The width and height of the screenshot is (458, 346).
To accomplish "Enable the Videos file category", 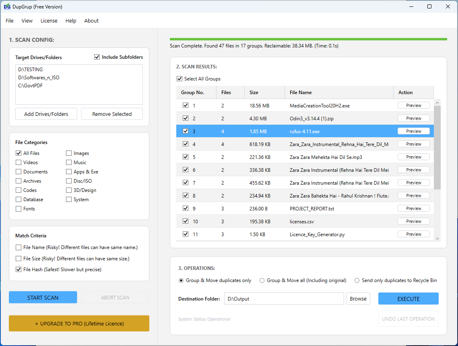I will 18,162.
